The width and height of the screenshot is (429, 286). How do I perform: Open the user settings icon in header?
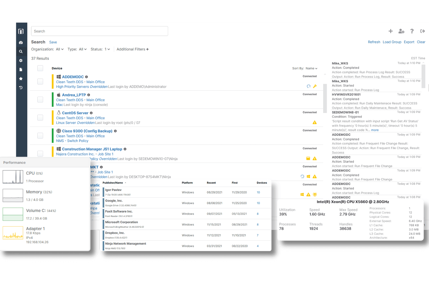click(401, 31)
